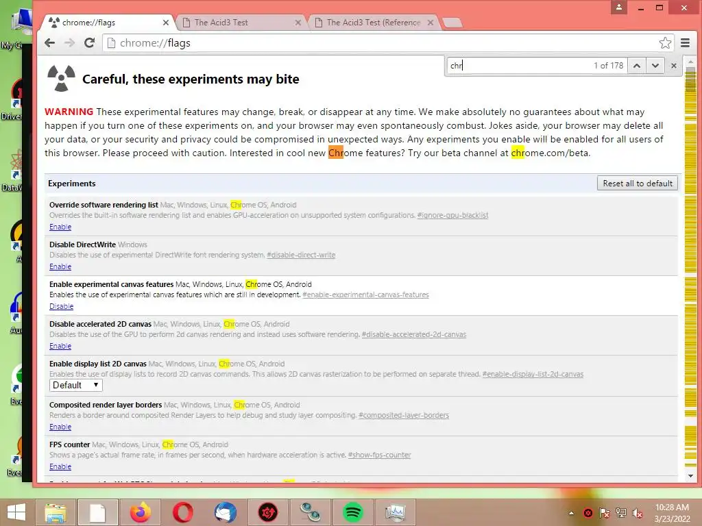Open Thunderbird from the taskbar

[225, 512]
